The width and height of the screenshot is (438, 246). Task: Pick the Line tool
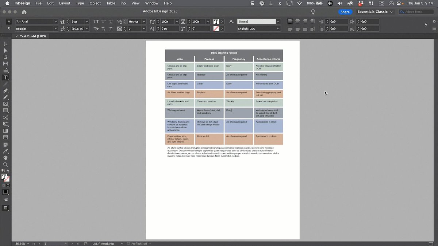click(x=5, y=84)
